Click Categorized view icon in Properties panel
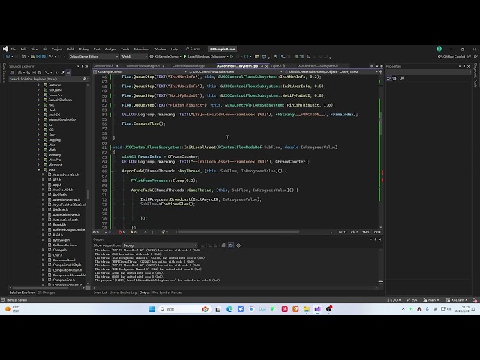The height and width of the screenshot is (360, 480). coord(388,78)
